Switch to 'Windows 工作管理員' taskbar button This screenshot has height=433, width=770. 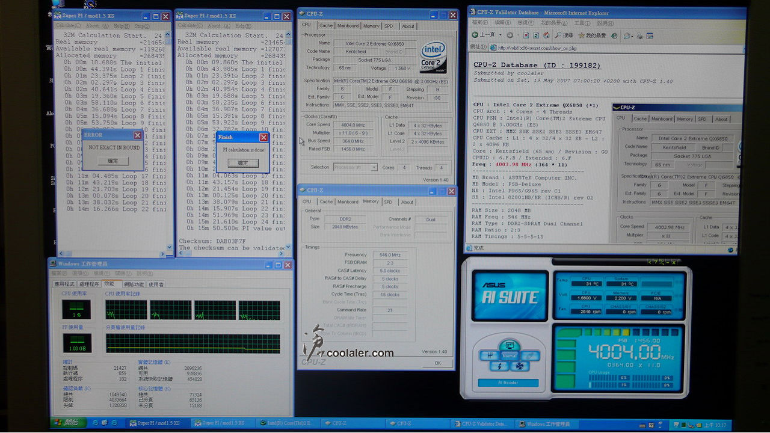[547, 423]
